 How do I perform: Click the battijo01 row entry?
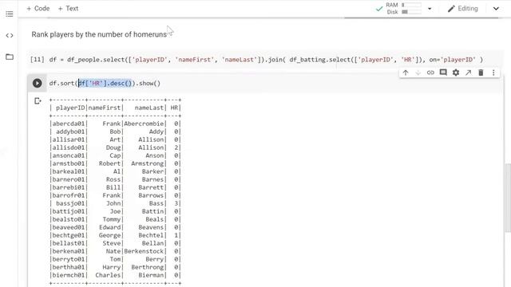[69, 211]
